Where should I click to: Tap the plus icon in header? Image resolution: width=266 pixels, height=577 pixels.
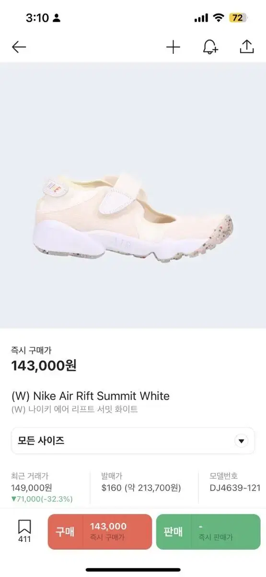pyautogui.click(x=173, y=47)
